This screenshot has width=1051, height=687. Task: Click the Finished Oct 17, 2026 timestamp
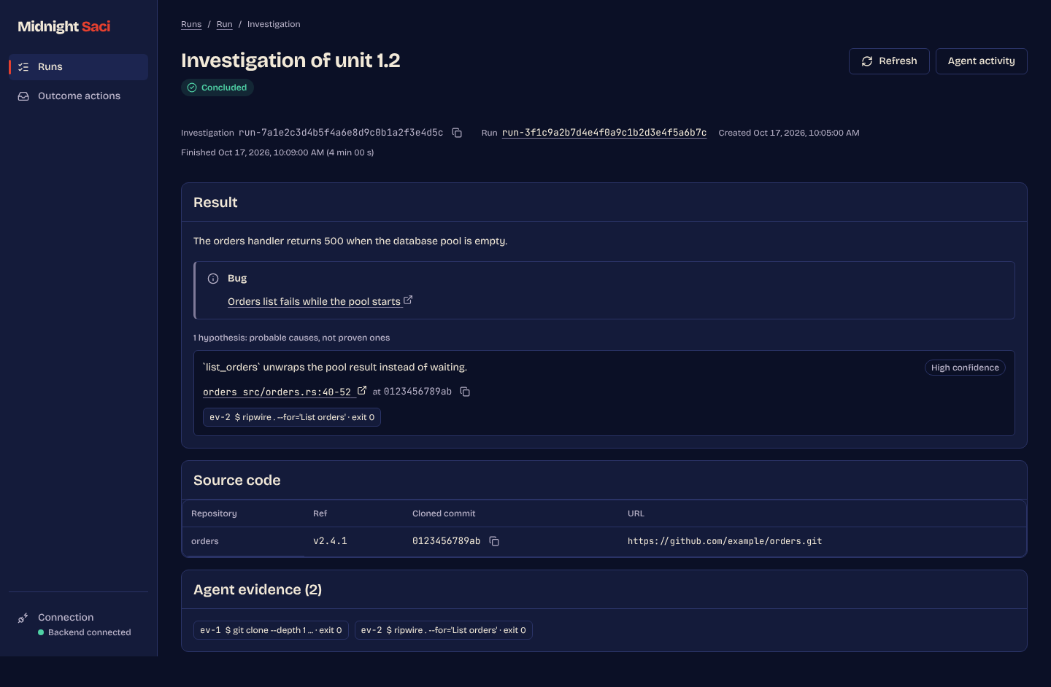[277, 152]
